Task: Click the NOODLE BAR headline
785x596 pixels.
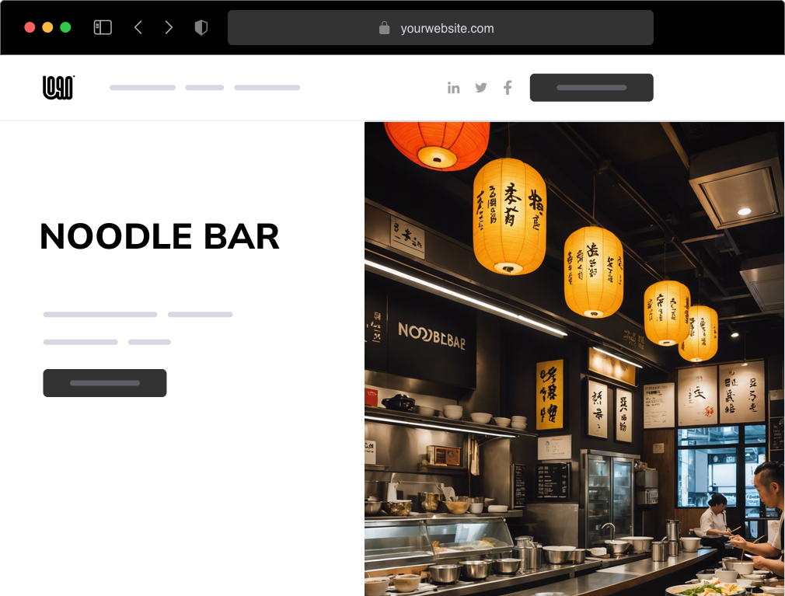Action: click(x=159, y=236)
